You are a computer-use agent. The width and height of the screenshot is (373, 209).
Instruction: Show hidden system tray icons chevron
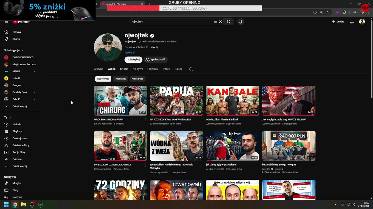336,204
